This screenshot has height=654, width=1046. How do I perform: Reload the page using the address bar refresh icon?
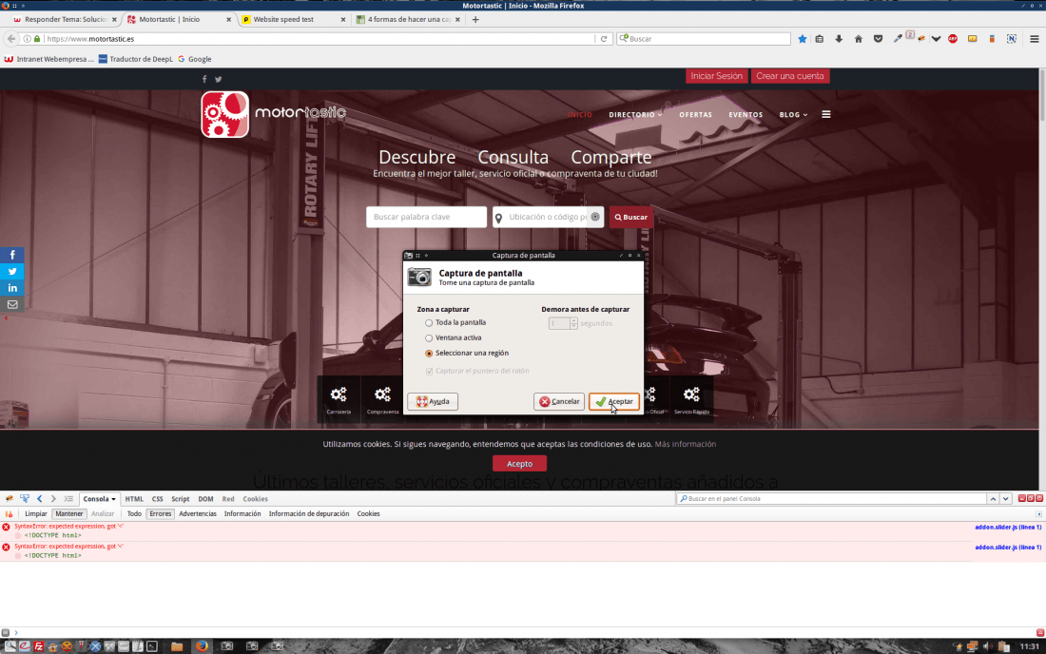pos(604,39)
